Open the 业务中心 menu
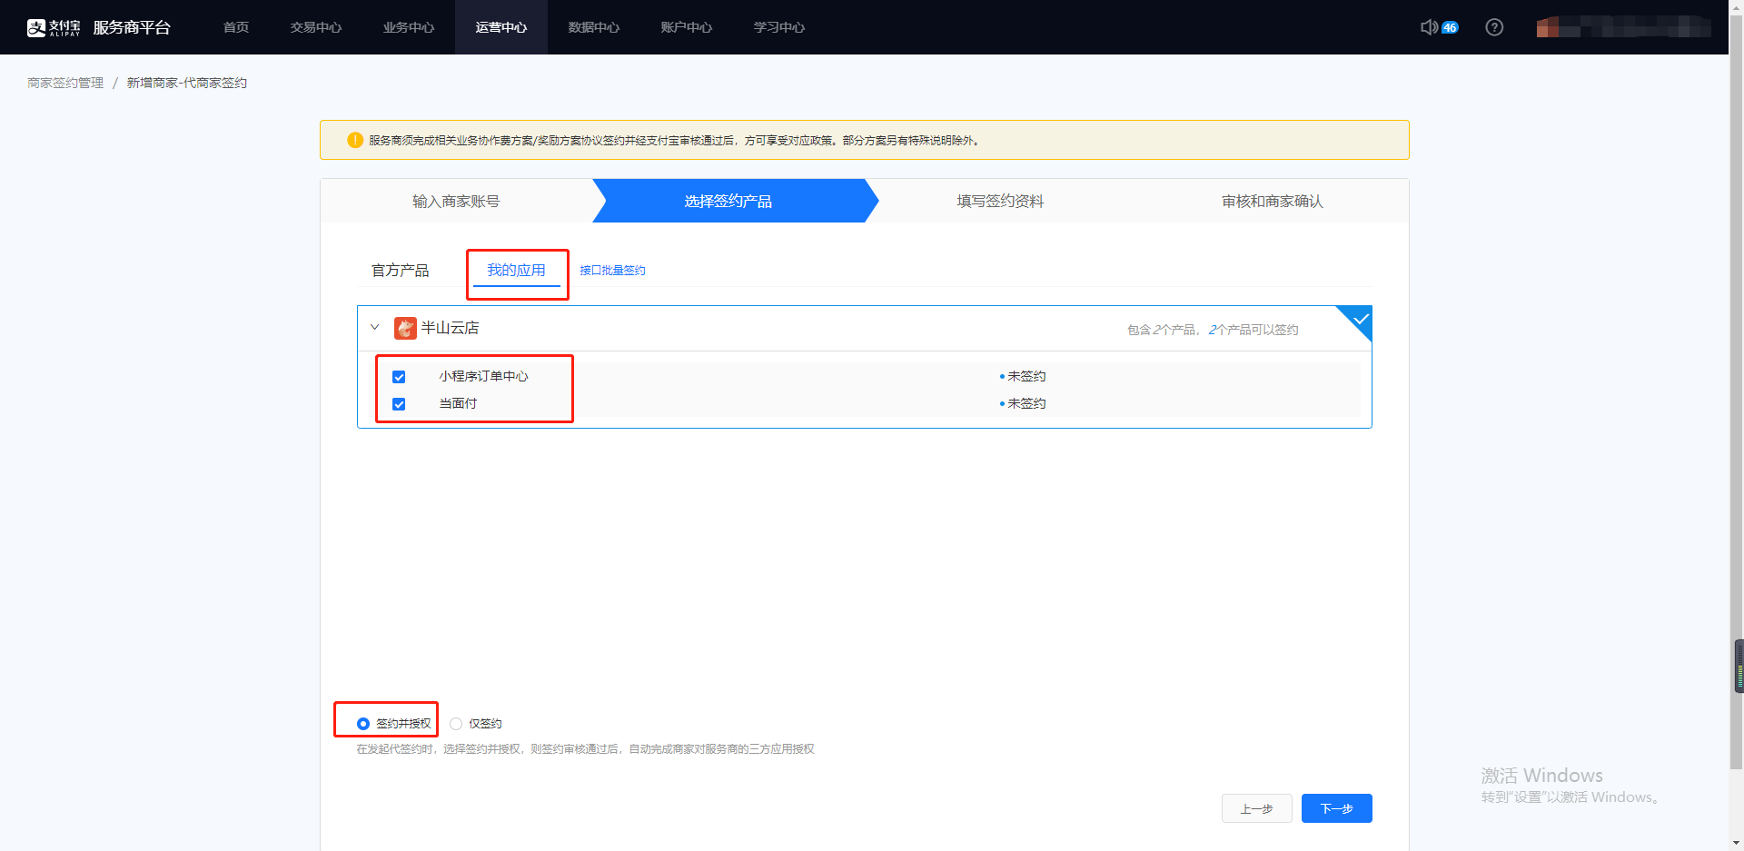 pos(409,27)
